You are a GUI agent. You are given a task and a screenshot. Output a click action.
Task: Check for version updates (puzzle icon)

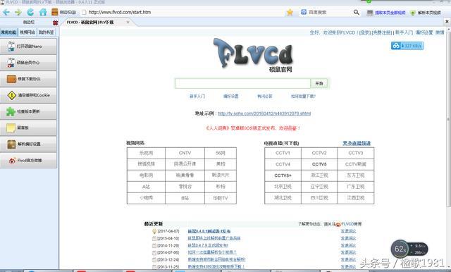tap(28, 111)
